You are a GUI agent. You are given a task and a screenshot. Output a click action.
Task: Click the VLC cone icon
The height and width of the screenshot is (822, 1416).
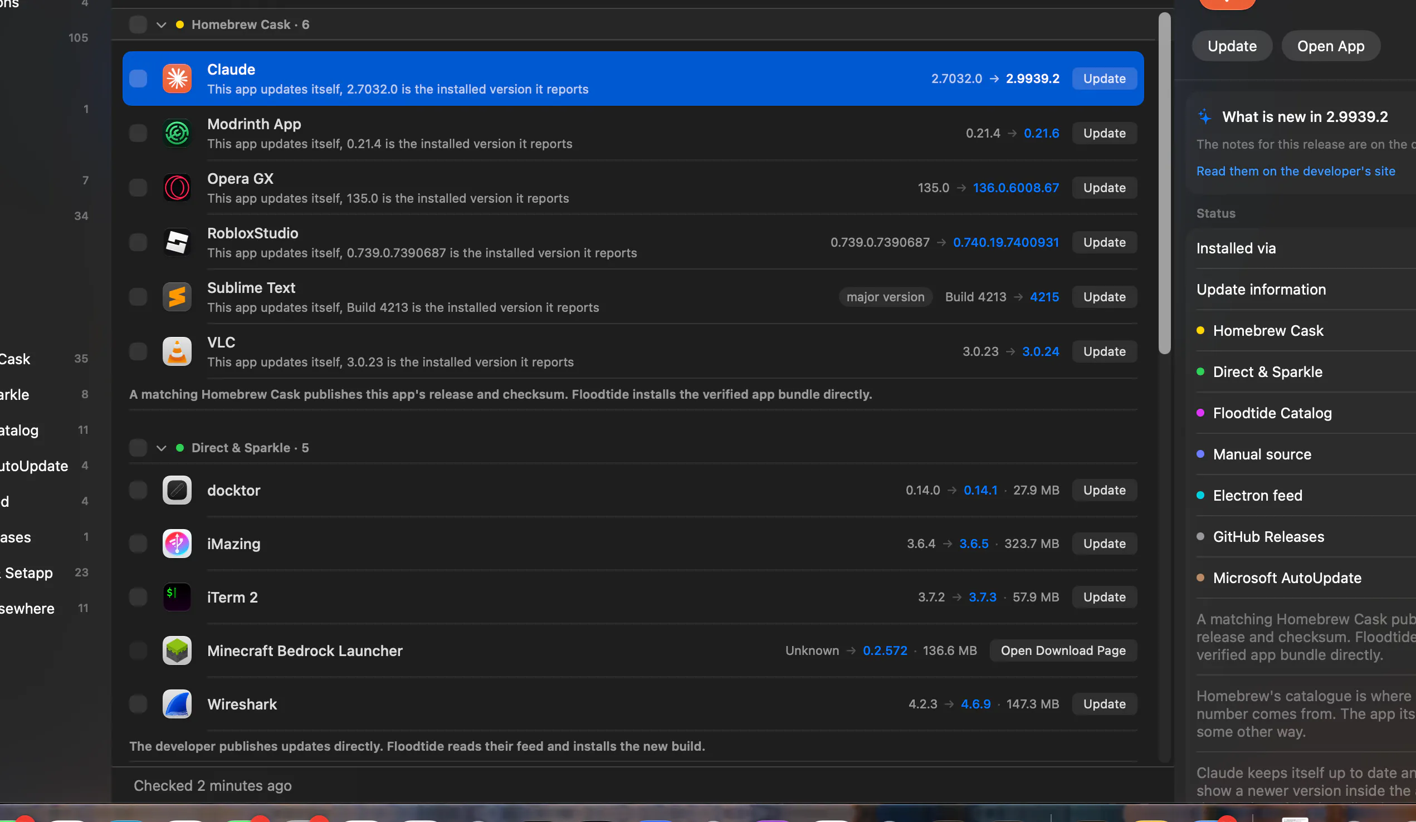pyautogui.click(x=177, y=351)
